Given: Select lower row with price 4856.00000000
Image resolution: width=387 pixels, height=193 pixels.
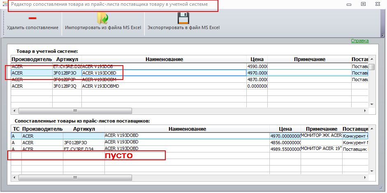Looking at the screenshot, I should pyautogui.click(x=190, y=143).
